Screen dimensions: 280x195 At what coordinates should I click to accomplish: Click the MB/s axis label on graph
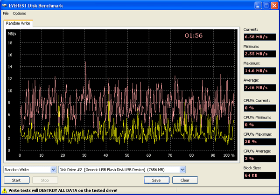point(12,34)
